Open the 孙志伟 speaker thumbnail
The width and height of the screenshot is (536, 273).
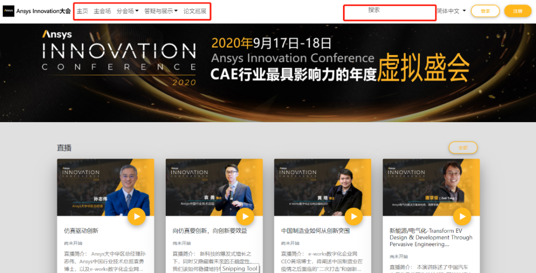tap(106, 187)
